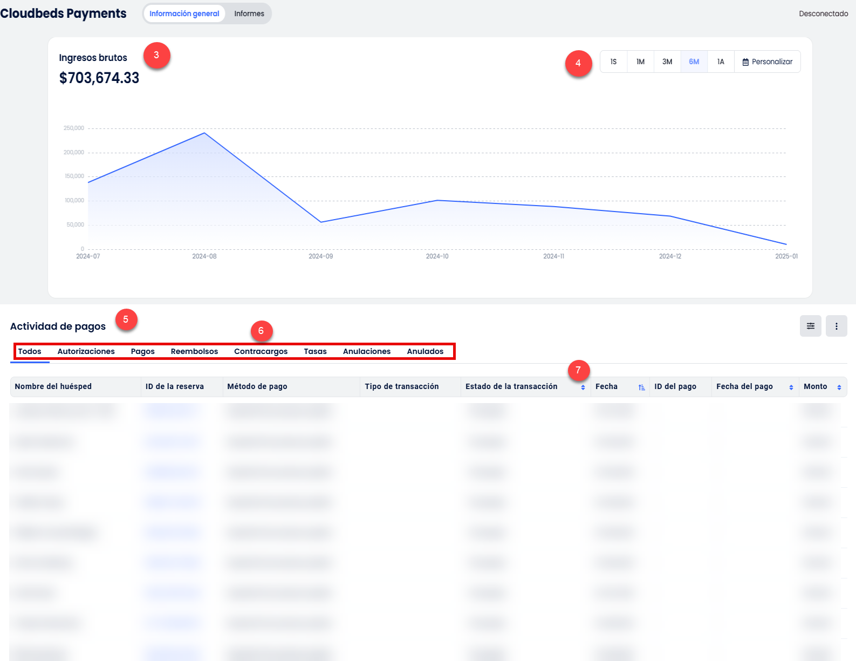Click the 2024-10 axis label
Viewport: 856px width, 661px height.
pyautogui.click(x=437, y=256)
